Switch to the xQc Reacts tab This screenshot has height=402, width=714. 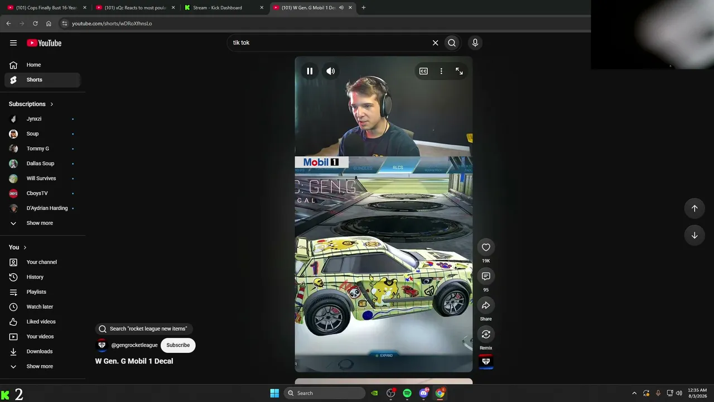(x=134, y=8)
